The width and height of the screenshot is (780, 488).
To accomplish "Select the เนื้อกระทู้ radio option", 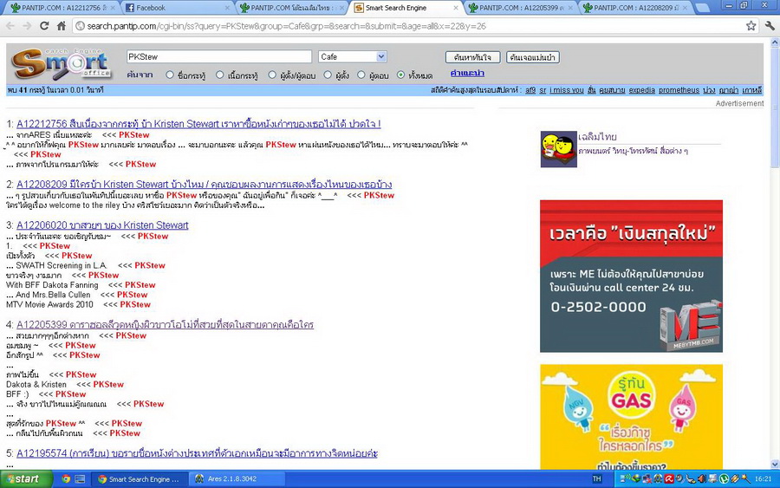I will tap(220, 75).
